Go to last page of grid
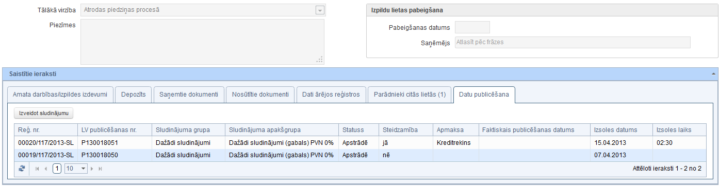Viewport: 719px width, 186px height. [101, 169]
